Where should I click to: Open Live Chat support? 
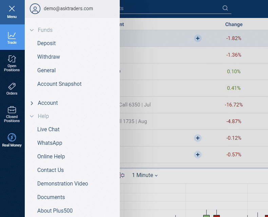(49, 130)
